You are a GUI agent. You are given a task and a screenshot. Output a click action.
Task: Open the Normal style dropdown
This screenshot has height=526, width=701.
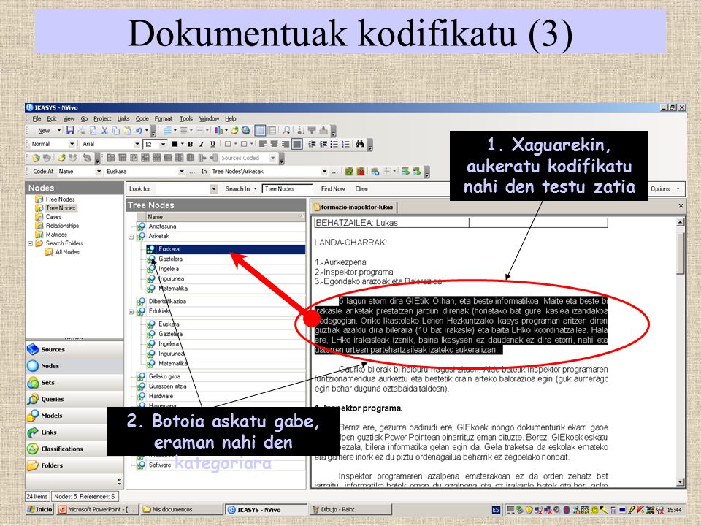coord(72,144)
